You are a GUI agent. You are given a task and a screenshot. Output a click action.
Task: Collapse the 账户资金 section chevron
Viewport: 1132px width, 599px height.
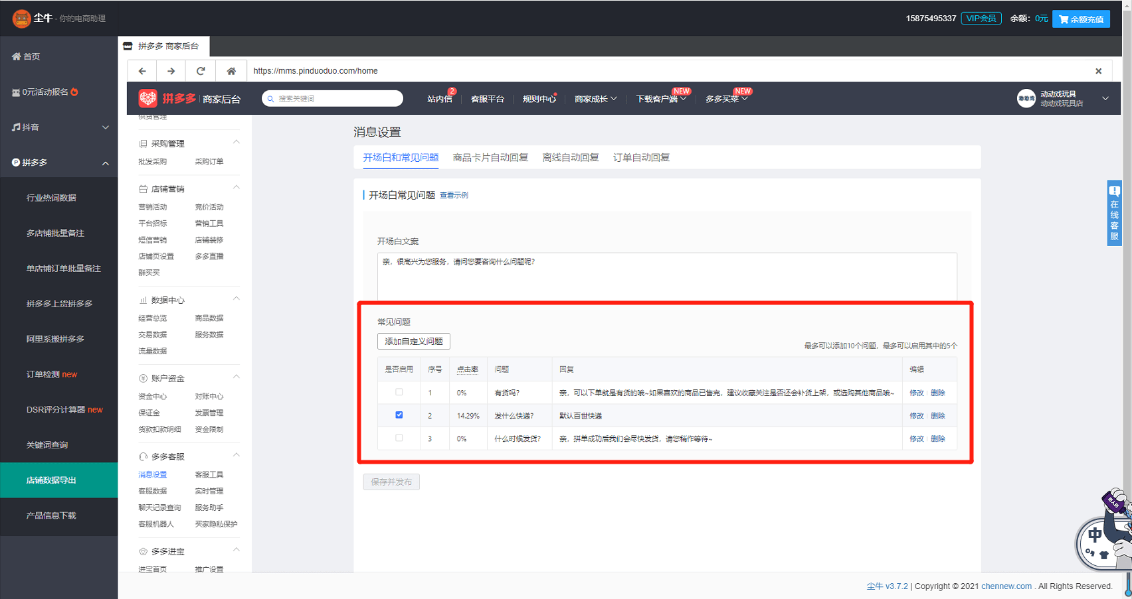pyautogui.click(x=236, y=377)
